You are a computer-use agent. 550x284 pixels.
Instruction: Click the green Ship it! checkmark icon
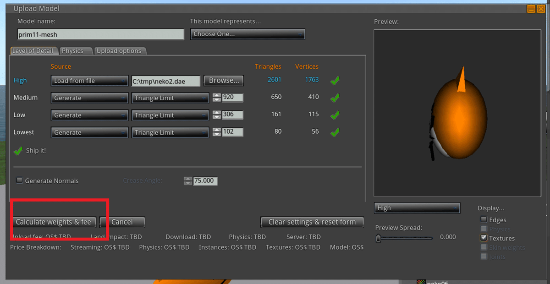pyautogui.click(x=18, y=150)
